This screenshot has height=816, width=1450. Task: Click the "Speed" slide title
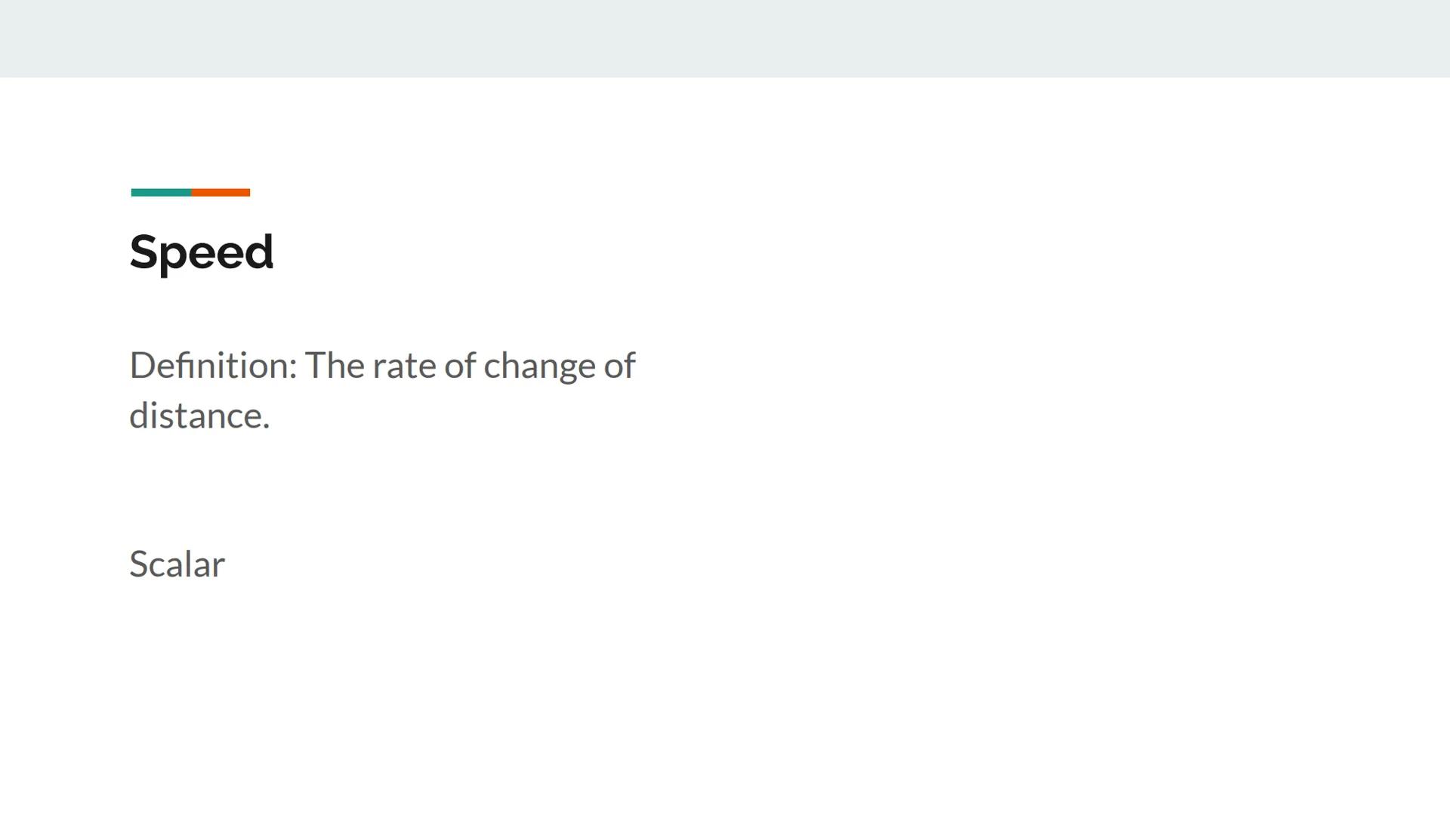point(201,252)
